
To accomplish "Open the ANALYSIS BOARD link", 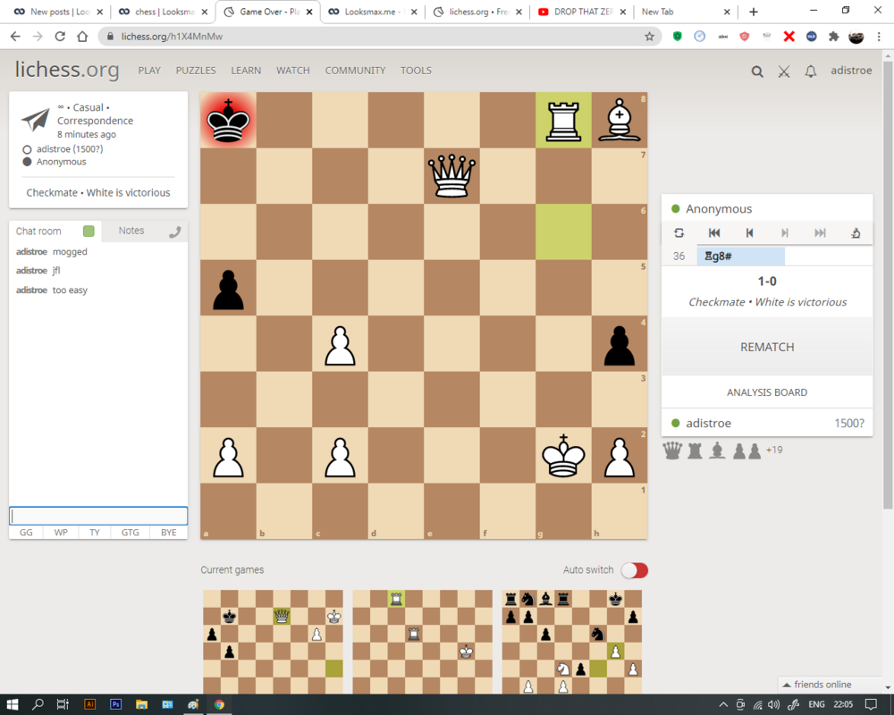I will 766,392.
